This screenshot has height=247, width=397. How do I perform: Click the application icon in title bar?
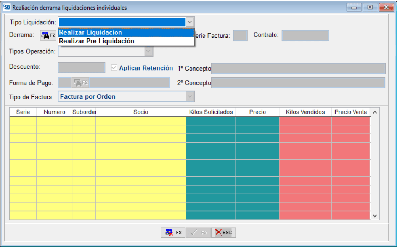tap(6, 7)
